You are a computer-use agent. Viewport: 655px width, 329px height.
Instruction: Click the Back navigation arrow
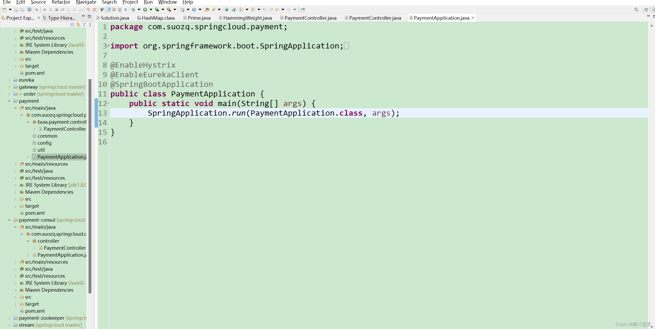[x=277, y=10]
